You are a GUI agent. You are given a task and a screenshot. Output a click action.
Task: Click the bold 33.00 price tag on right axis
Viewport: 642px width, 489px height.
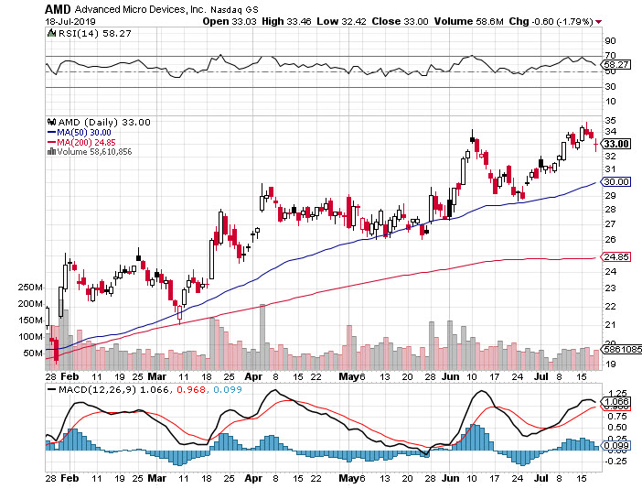click(x=616, y=144)
